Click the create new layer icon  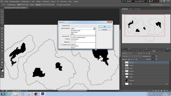tap(164, 91)
